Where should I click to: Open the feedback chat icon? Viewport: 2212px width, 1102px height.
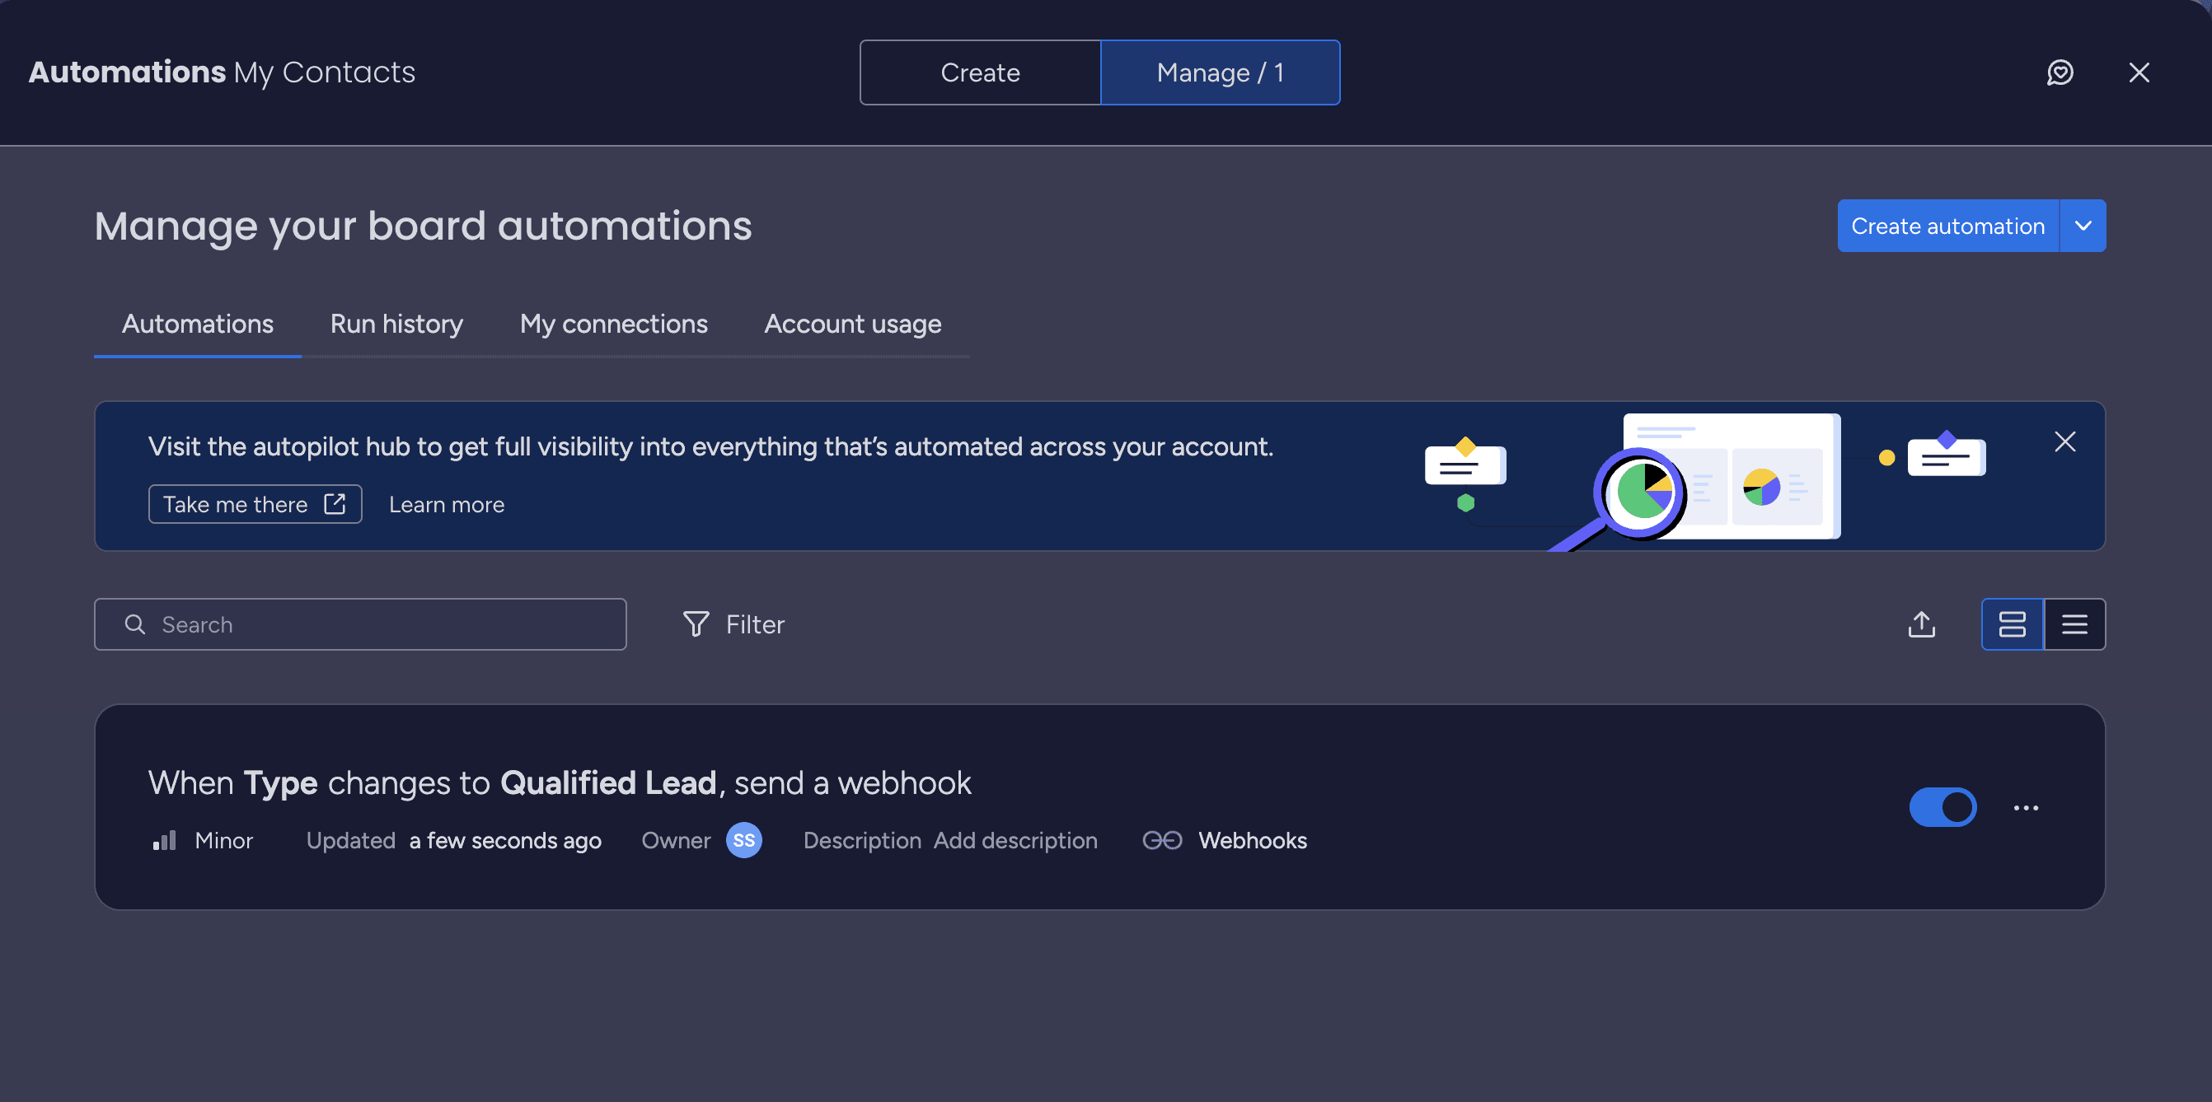coord(2060,72)
